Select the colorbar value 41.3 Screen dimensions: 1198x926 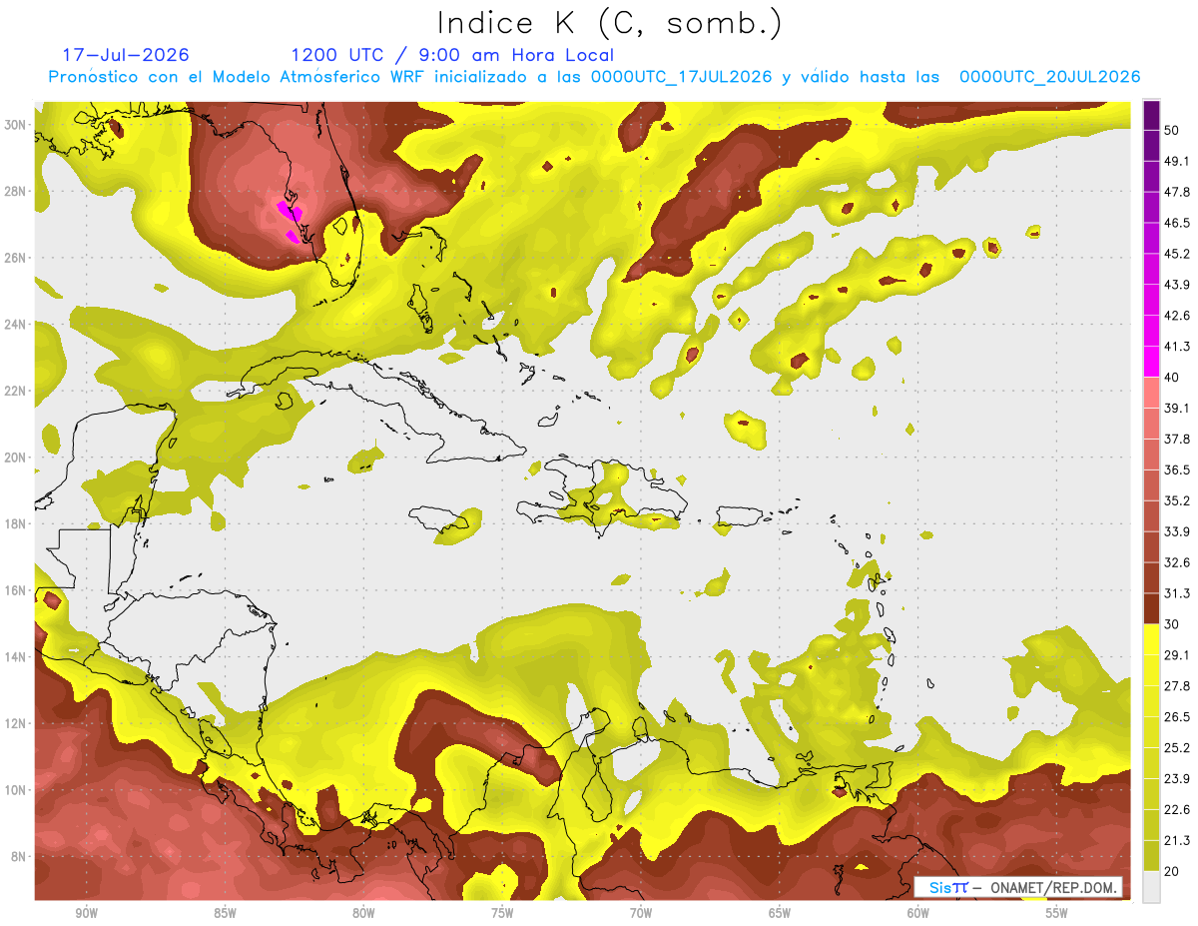(1177, 347)
